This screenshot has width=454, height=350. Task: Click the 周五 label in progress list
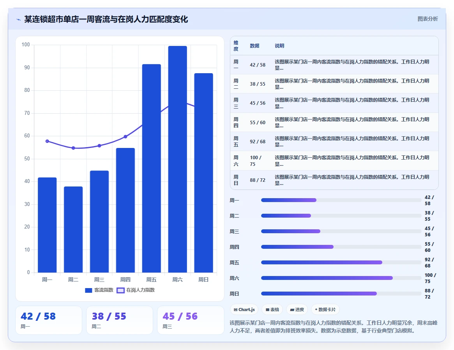pyautogui.click(x=234, y=263)
